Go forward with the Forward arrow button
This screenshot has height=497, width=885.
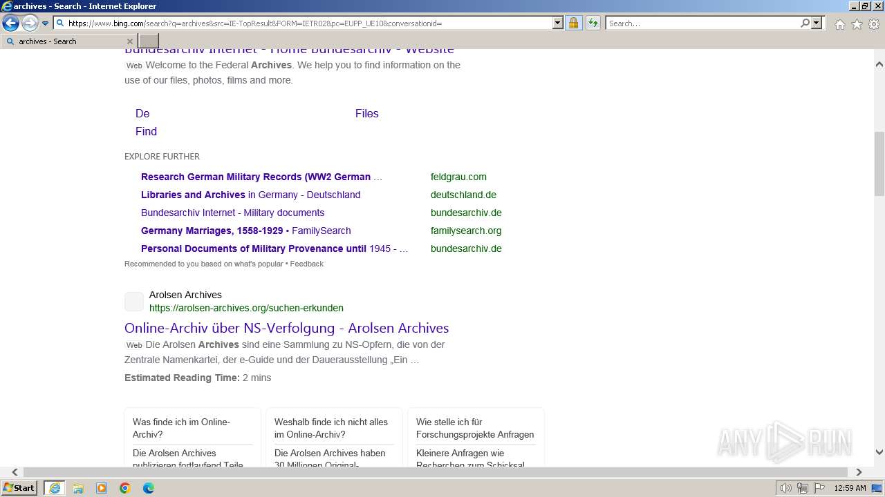30,23
